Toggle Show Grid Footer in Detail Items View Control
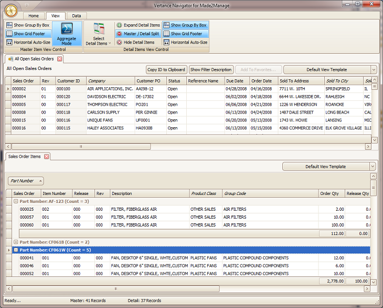383x308 pixels. coord(185,34)
